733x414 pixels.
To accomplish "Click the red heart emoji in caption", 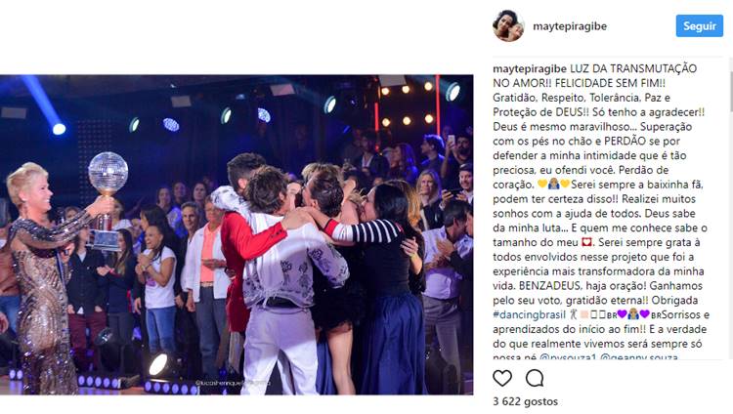I will [586, 242].
